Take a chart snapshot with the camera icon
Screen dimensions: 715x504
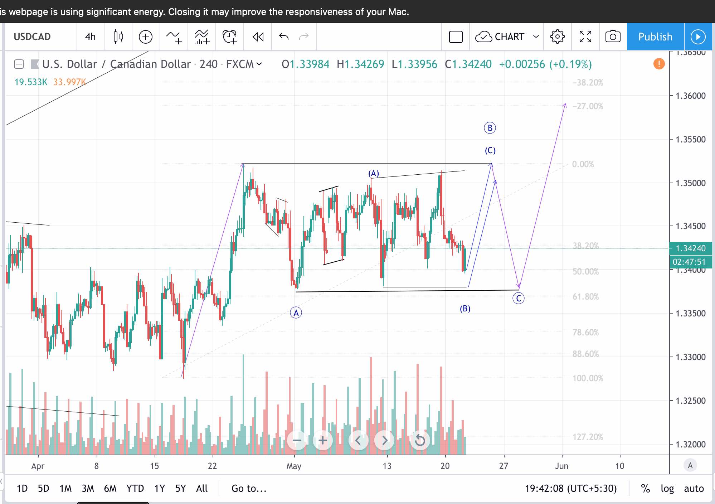coord(612,37)
